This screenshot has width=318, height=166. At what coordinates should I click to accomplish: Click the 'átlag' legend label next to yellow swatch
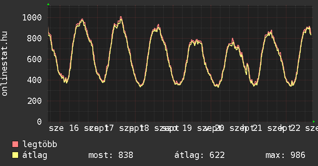(35, 155)
